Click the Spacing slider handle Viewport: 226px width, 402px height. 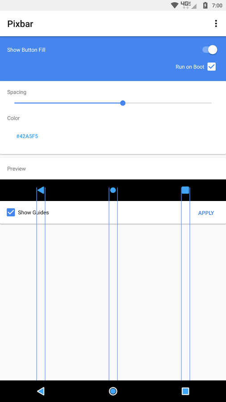click(123, 103)
